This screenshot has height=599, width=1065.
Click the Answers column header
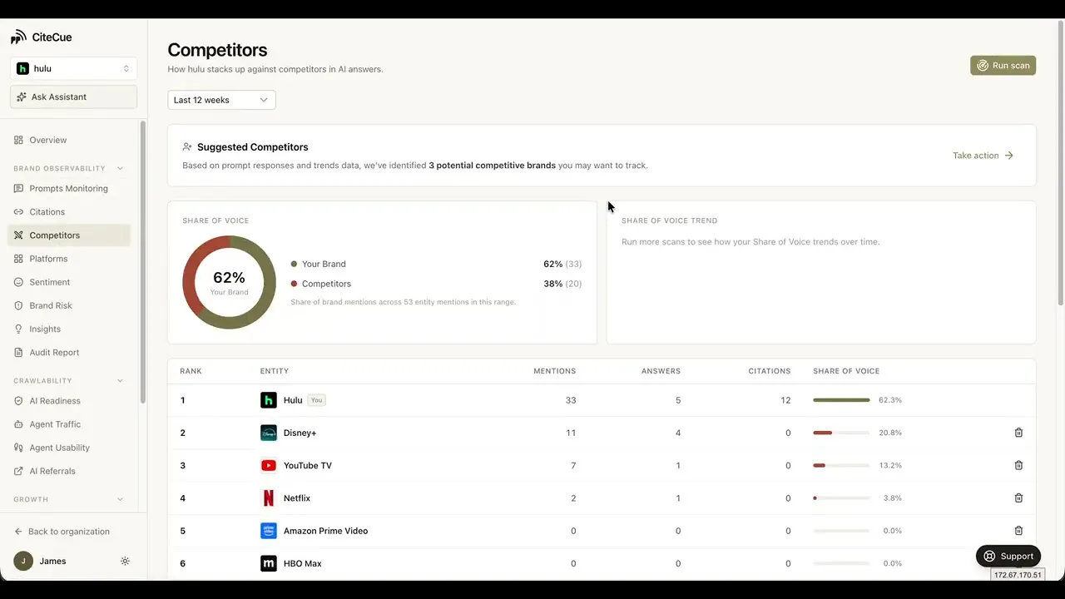pyautogui.click(x=661, y=371)
